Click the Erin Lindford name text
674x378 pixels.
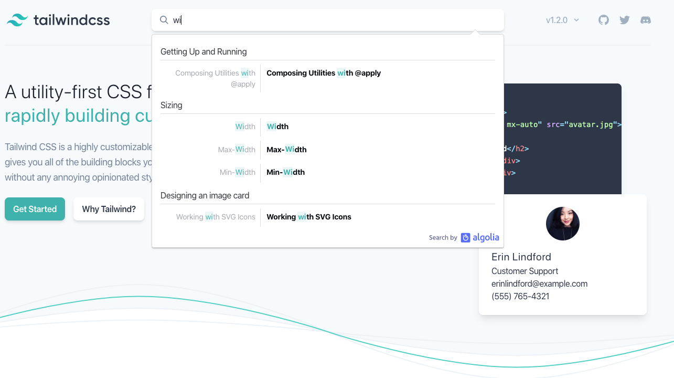point(521,257)
